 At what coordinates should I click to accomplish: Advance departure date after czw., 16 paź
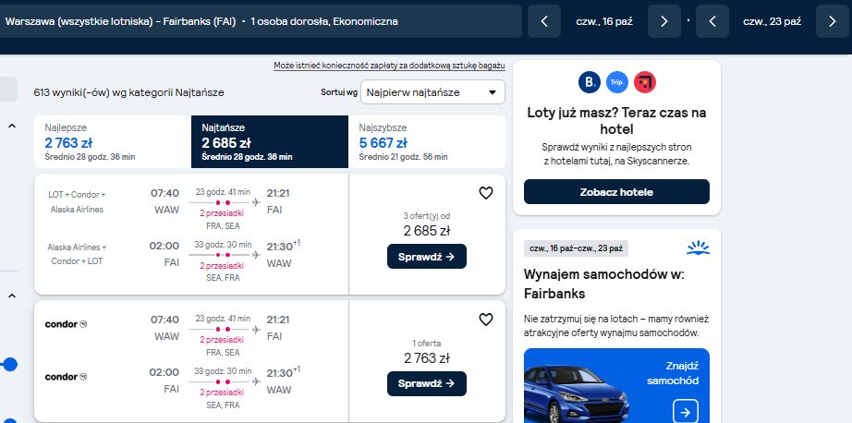point(664,21)
